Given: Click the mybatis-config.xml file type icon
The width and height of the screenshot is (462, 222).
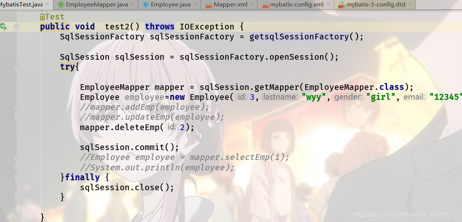Looking at the screenshot, I should tap(265, 5).
